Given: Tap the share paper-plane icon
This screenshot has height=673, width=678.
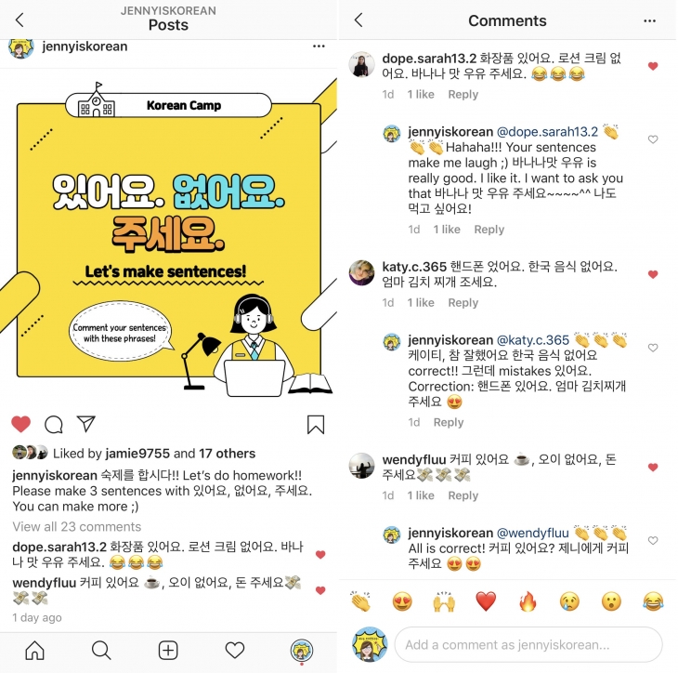Looking at the screenshot, I should pos(85,424).
